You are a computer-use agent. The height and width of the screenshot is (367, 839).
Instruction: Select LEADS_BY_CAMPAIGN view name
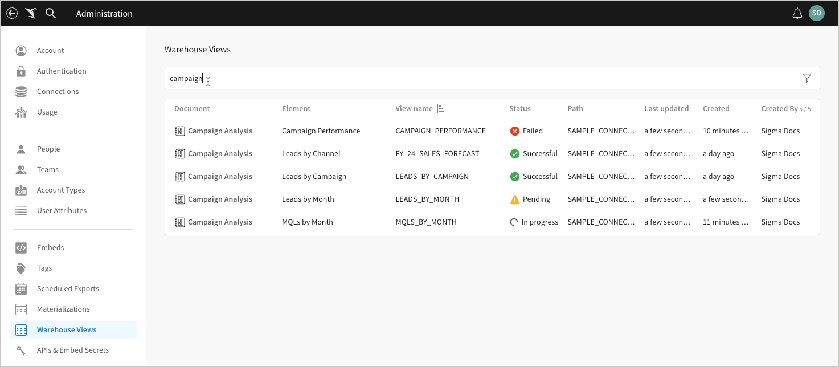coord(432,177)
